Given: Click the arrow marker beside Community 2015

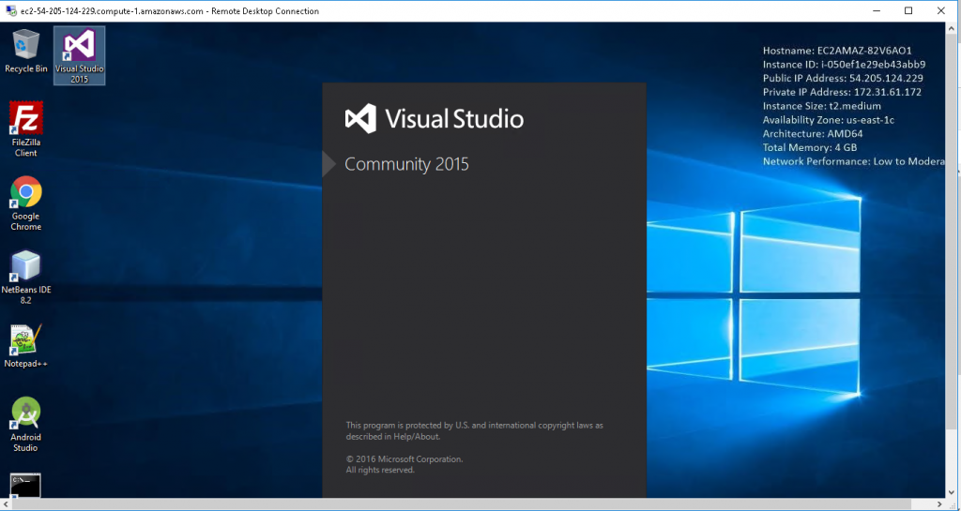Looking at the screenshot, I should coord(328,165).
